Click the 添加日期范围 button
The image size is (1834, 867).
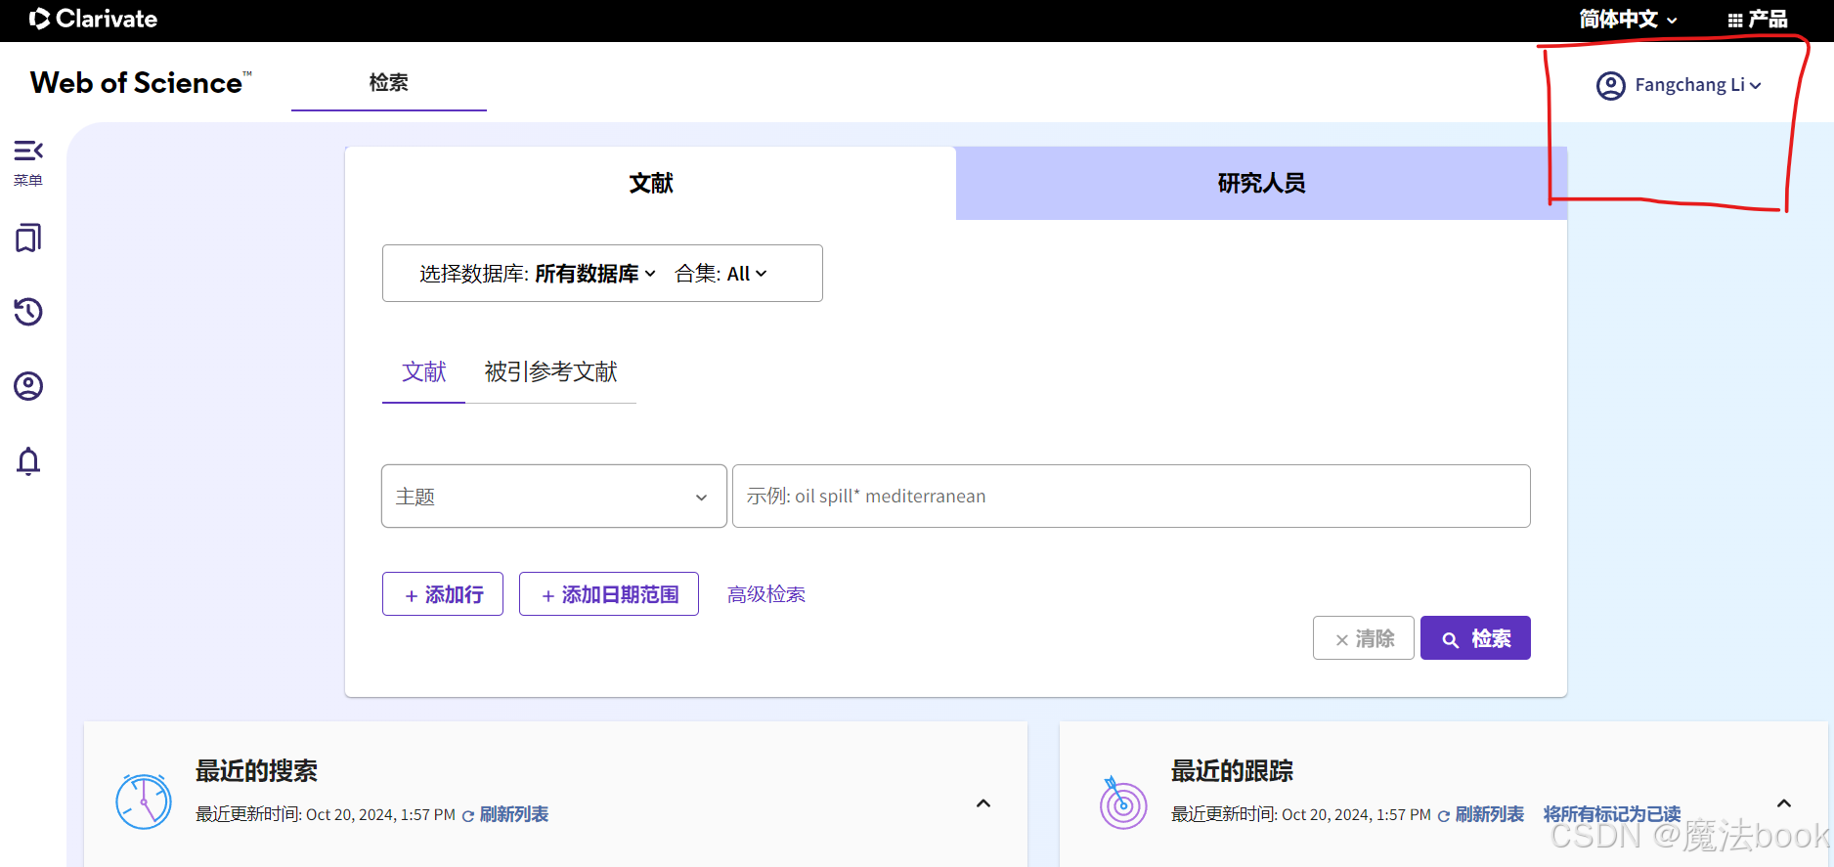click(x=609, y=594)
